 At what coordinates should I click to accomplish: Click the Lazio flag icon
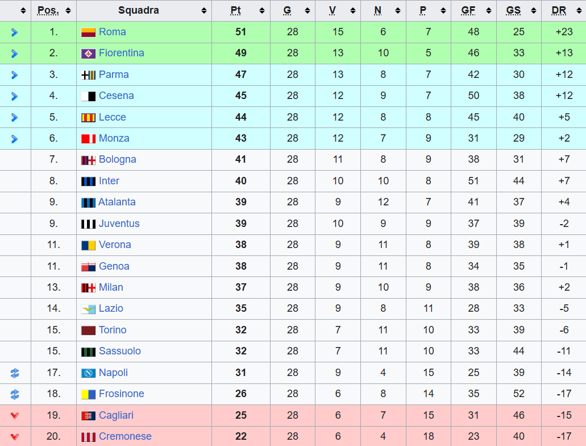(88, 309)
